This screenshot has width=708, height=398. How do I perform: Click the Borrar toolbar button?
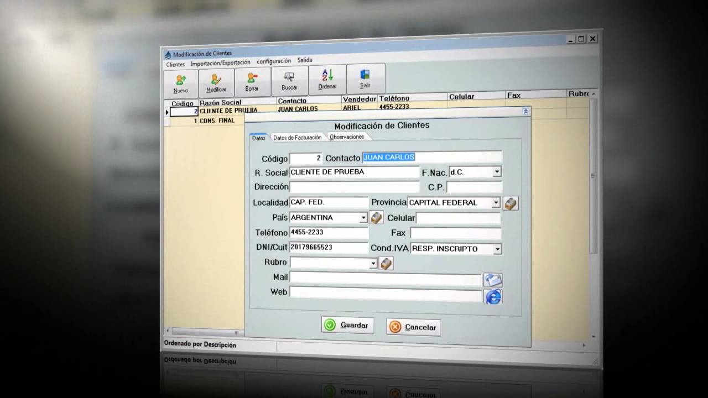pos(252,82)
